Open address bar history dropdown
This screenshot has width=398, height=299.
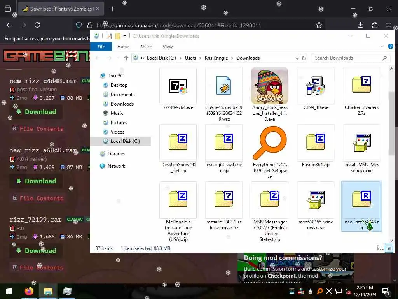coord(297,58)
